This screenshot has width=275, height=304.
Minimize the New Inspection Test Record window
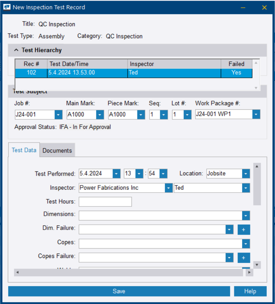pyautogui.click(x=243, y=8)
